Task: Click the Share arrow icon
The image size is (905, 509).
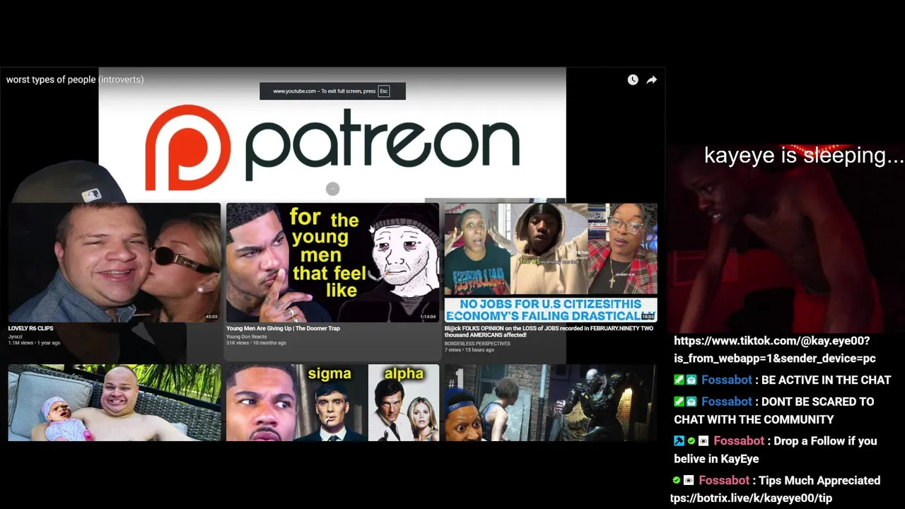Action: point(651,80)
